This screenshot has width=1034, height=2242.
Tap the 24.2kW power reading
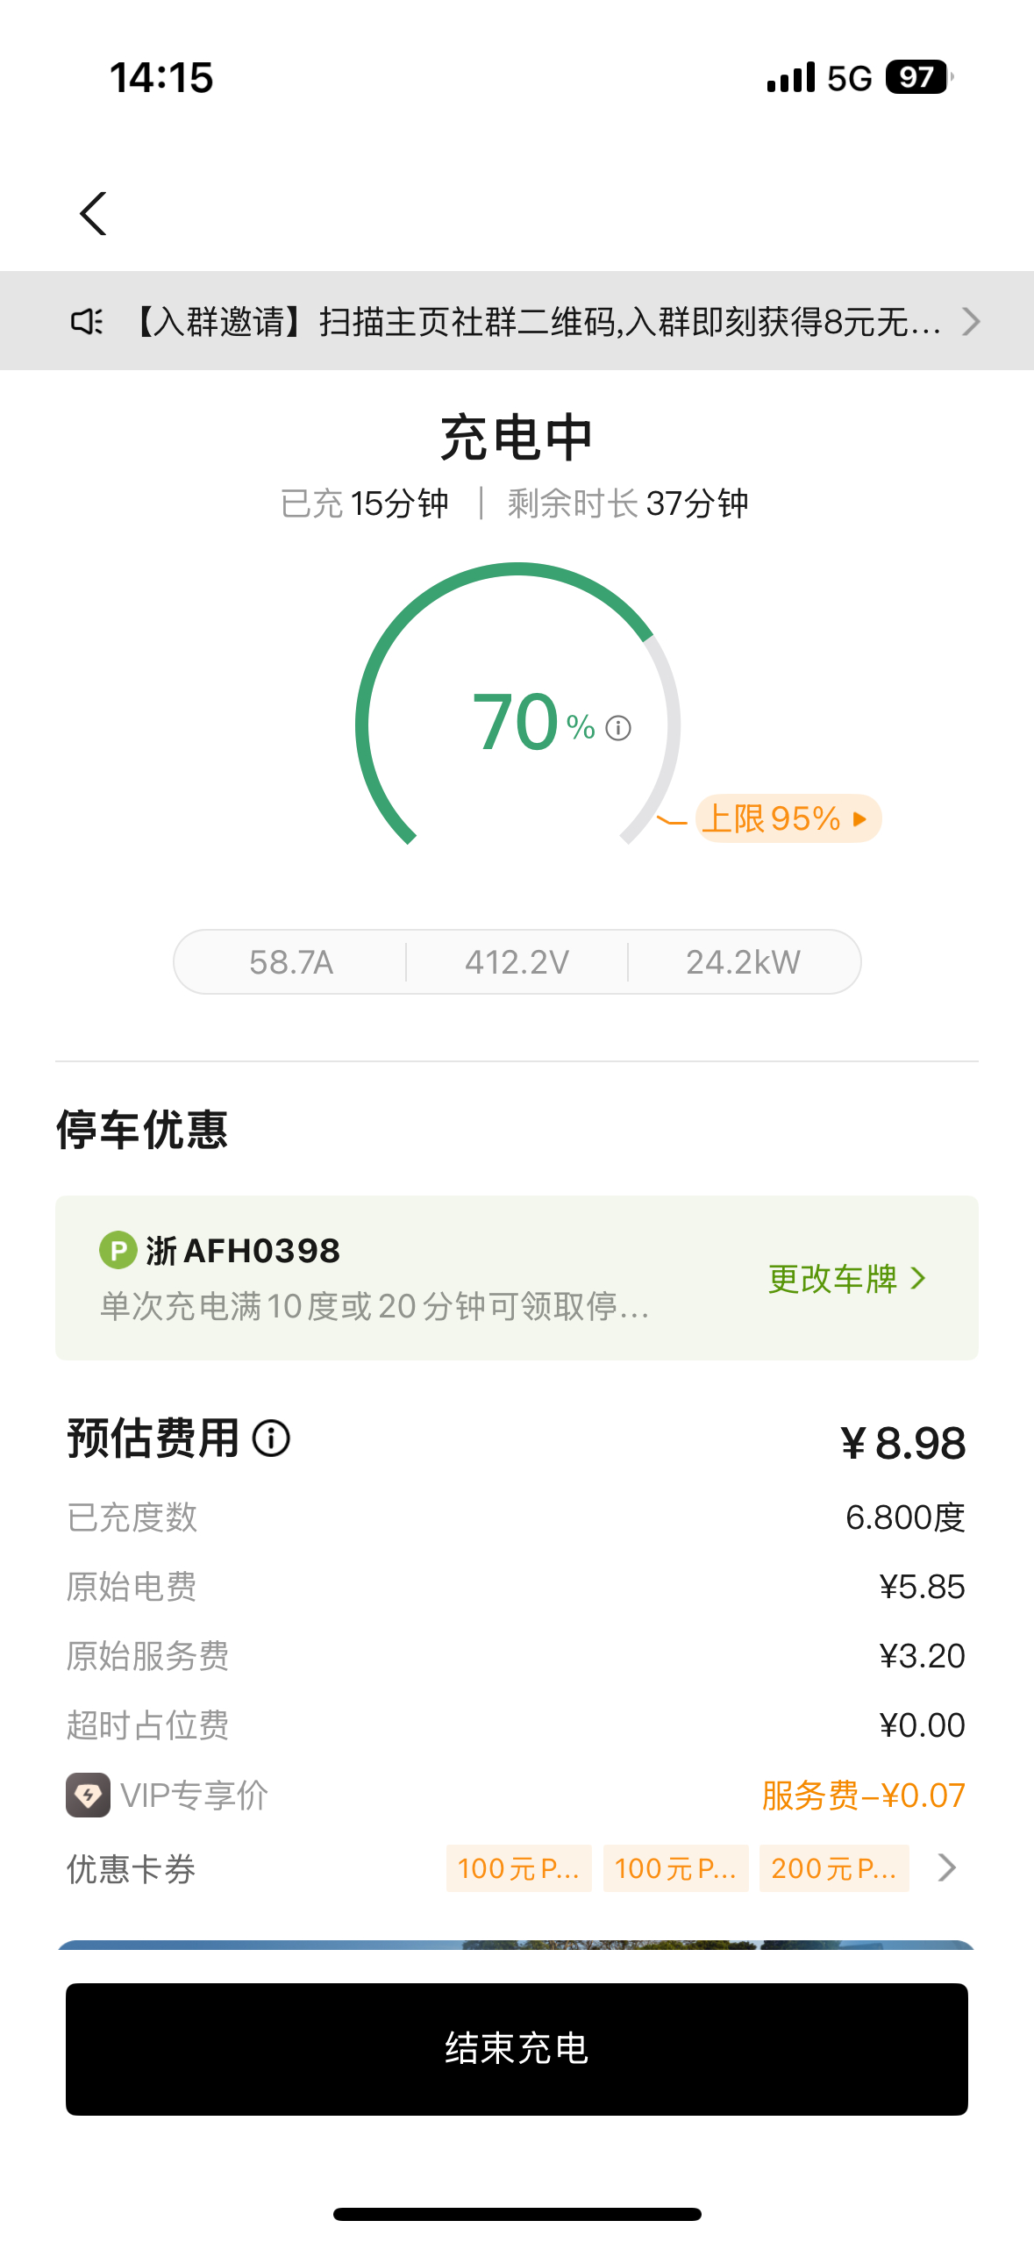(743, 962)
